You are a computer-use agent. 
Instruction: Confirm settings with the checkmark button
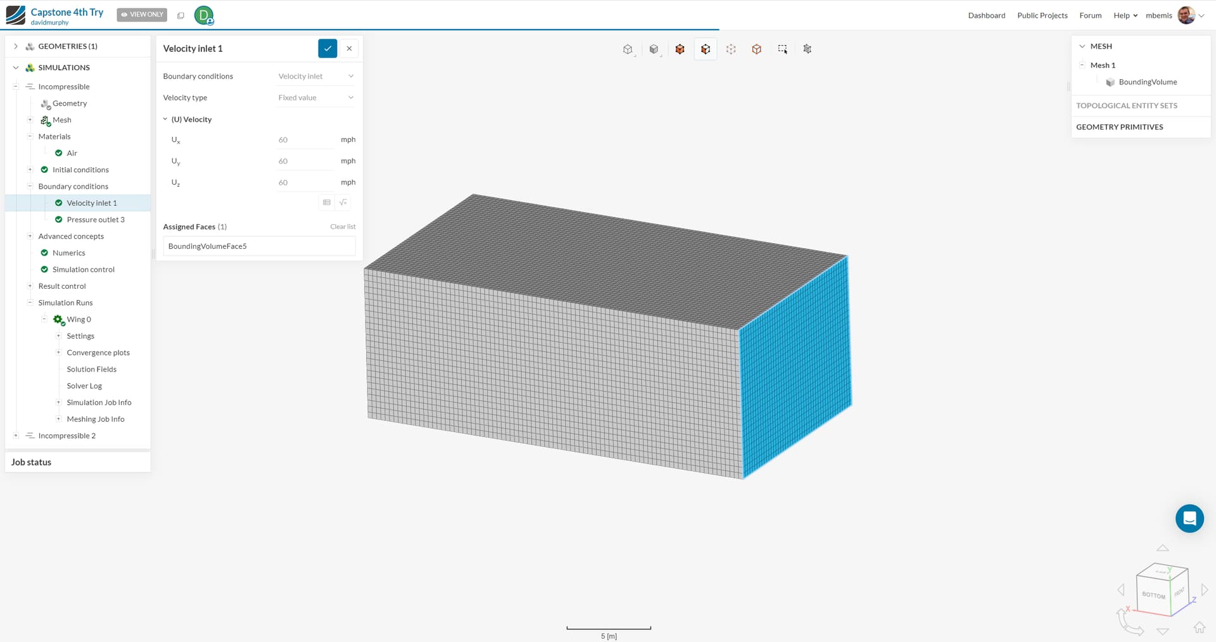tap(327, 48)
